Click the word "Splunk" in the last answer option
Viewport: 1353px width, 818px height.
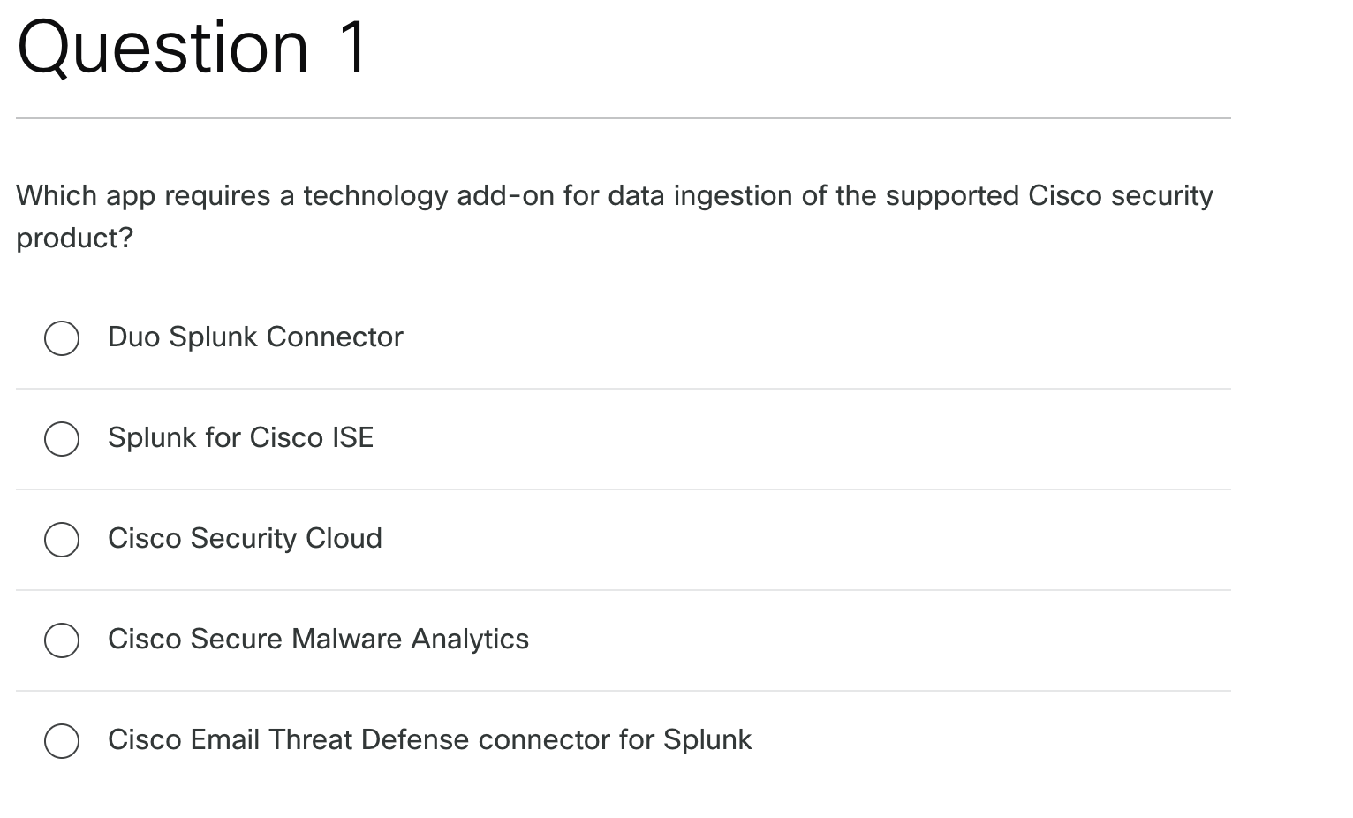(x=707, y=739)
